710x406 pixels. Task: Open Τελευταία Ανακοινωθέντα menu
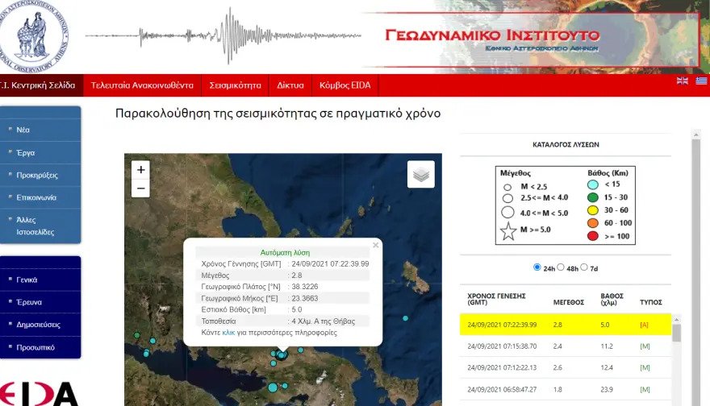[142, 85]
